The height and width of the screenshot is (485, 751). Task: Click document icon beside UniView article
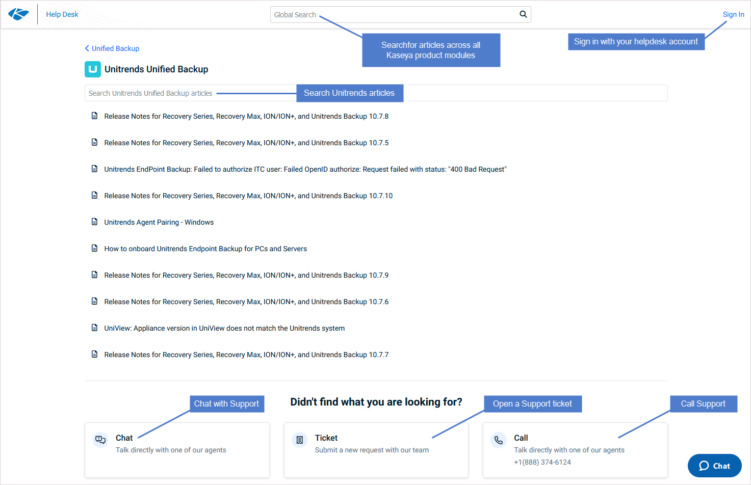click(94, 328)
